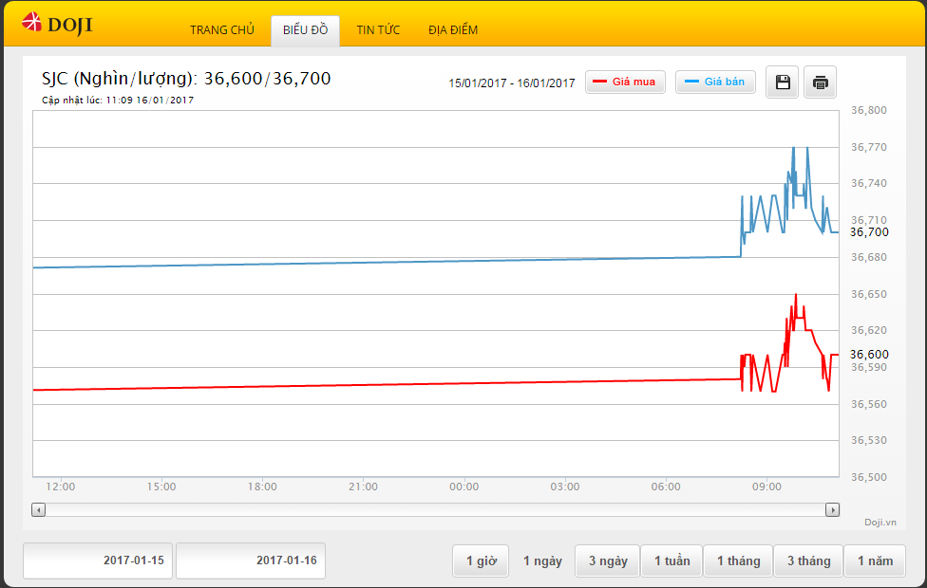The image size is (927, 588).
Task: Select the 3 ngày time range
Action: coord(607,560)
